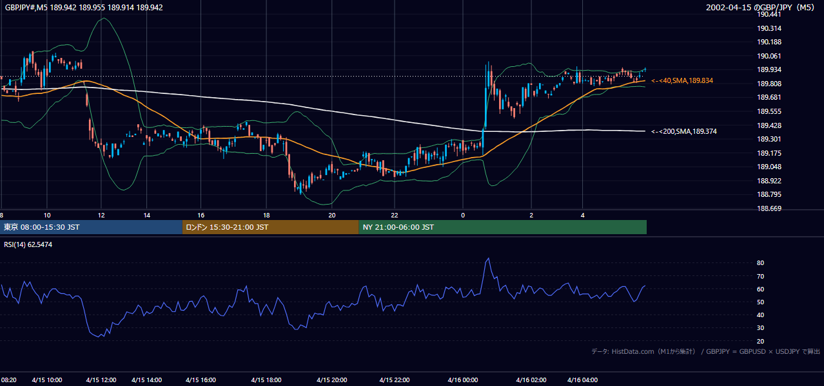This screenshot has height=386, width=824.
Task: Click the price axis value 189.681
Action: 770,97
